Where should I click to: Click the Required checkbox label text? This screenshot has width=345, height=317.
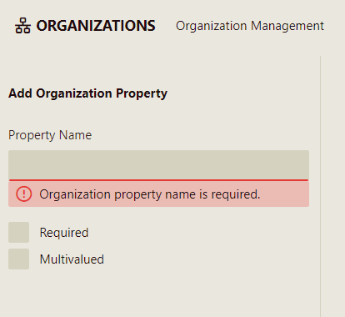[x=64, y=233]
